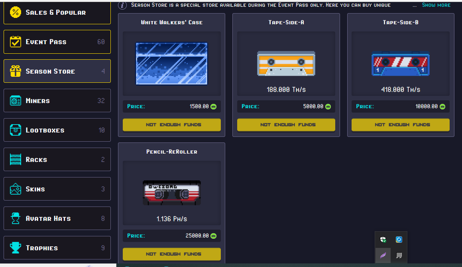Click the Tape-Side-A cassette thumbnail
This screenshot has width=462, height=267.
[x=286, y=63]
